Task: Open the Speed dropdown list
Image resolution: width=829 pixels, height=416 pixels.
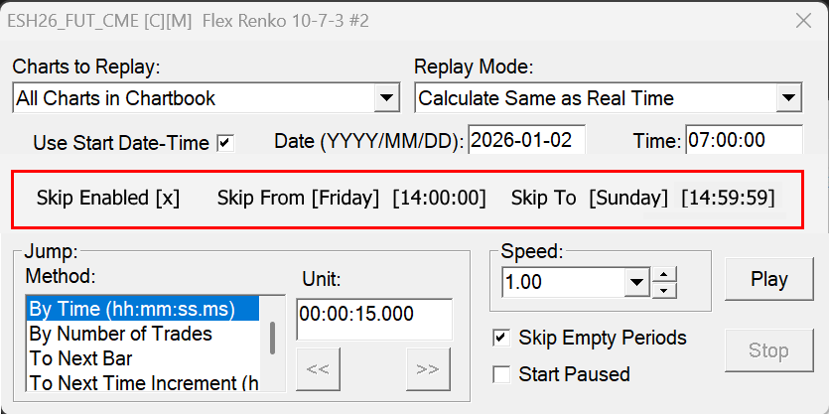Action: click(635, 283)
